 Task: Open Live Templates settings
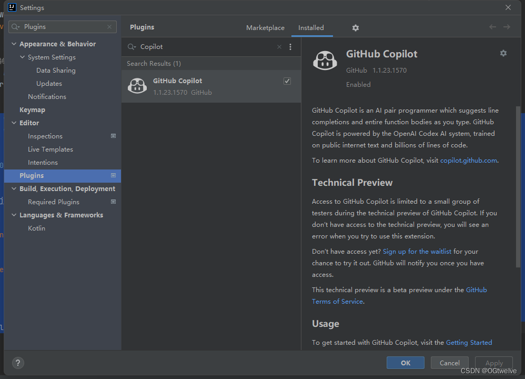(50, 149)
